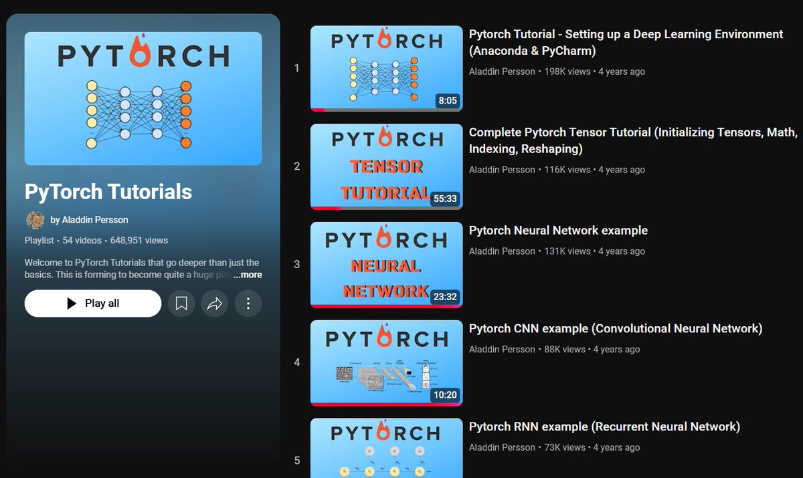Screen dimensions: 803x478
Task: Open the CNN example video thumbnail
Action: pos(386,363)
